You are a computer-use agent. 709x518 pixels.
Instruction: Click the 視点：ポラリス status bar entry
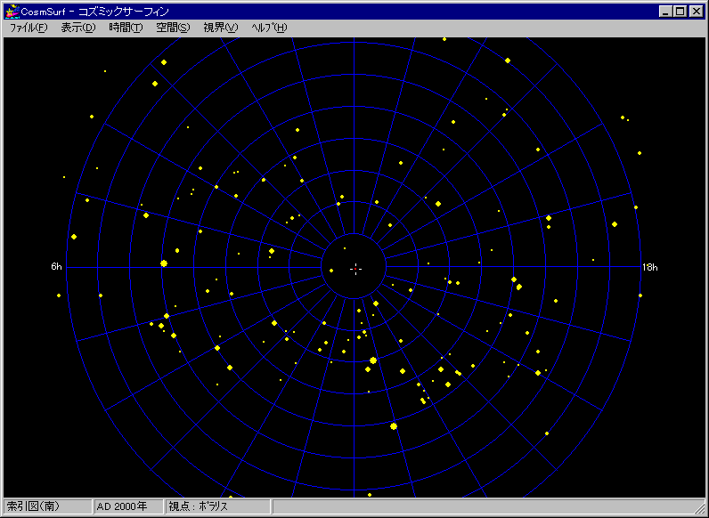click(218, 506)
